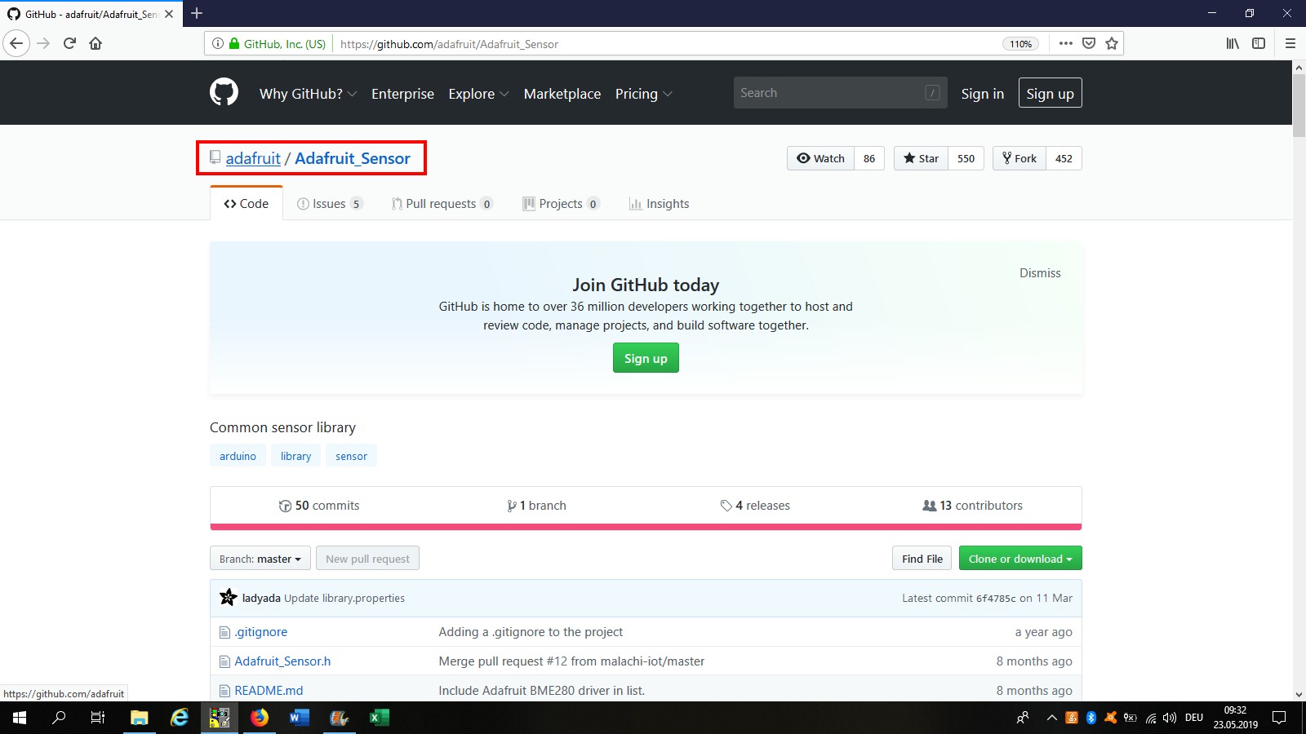Toggle Firefox sidebar icon
The image size is (1306, 734).
1259,43
